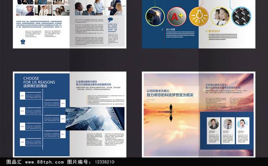Click the red A+ circle icon
The image size is (268, 166).
pos(177,16)
